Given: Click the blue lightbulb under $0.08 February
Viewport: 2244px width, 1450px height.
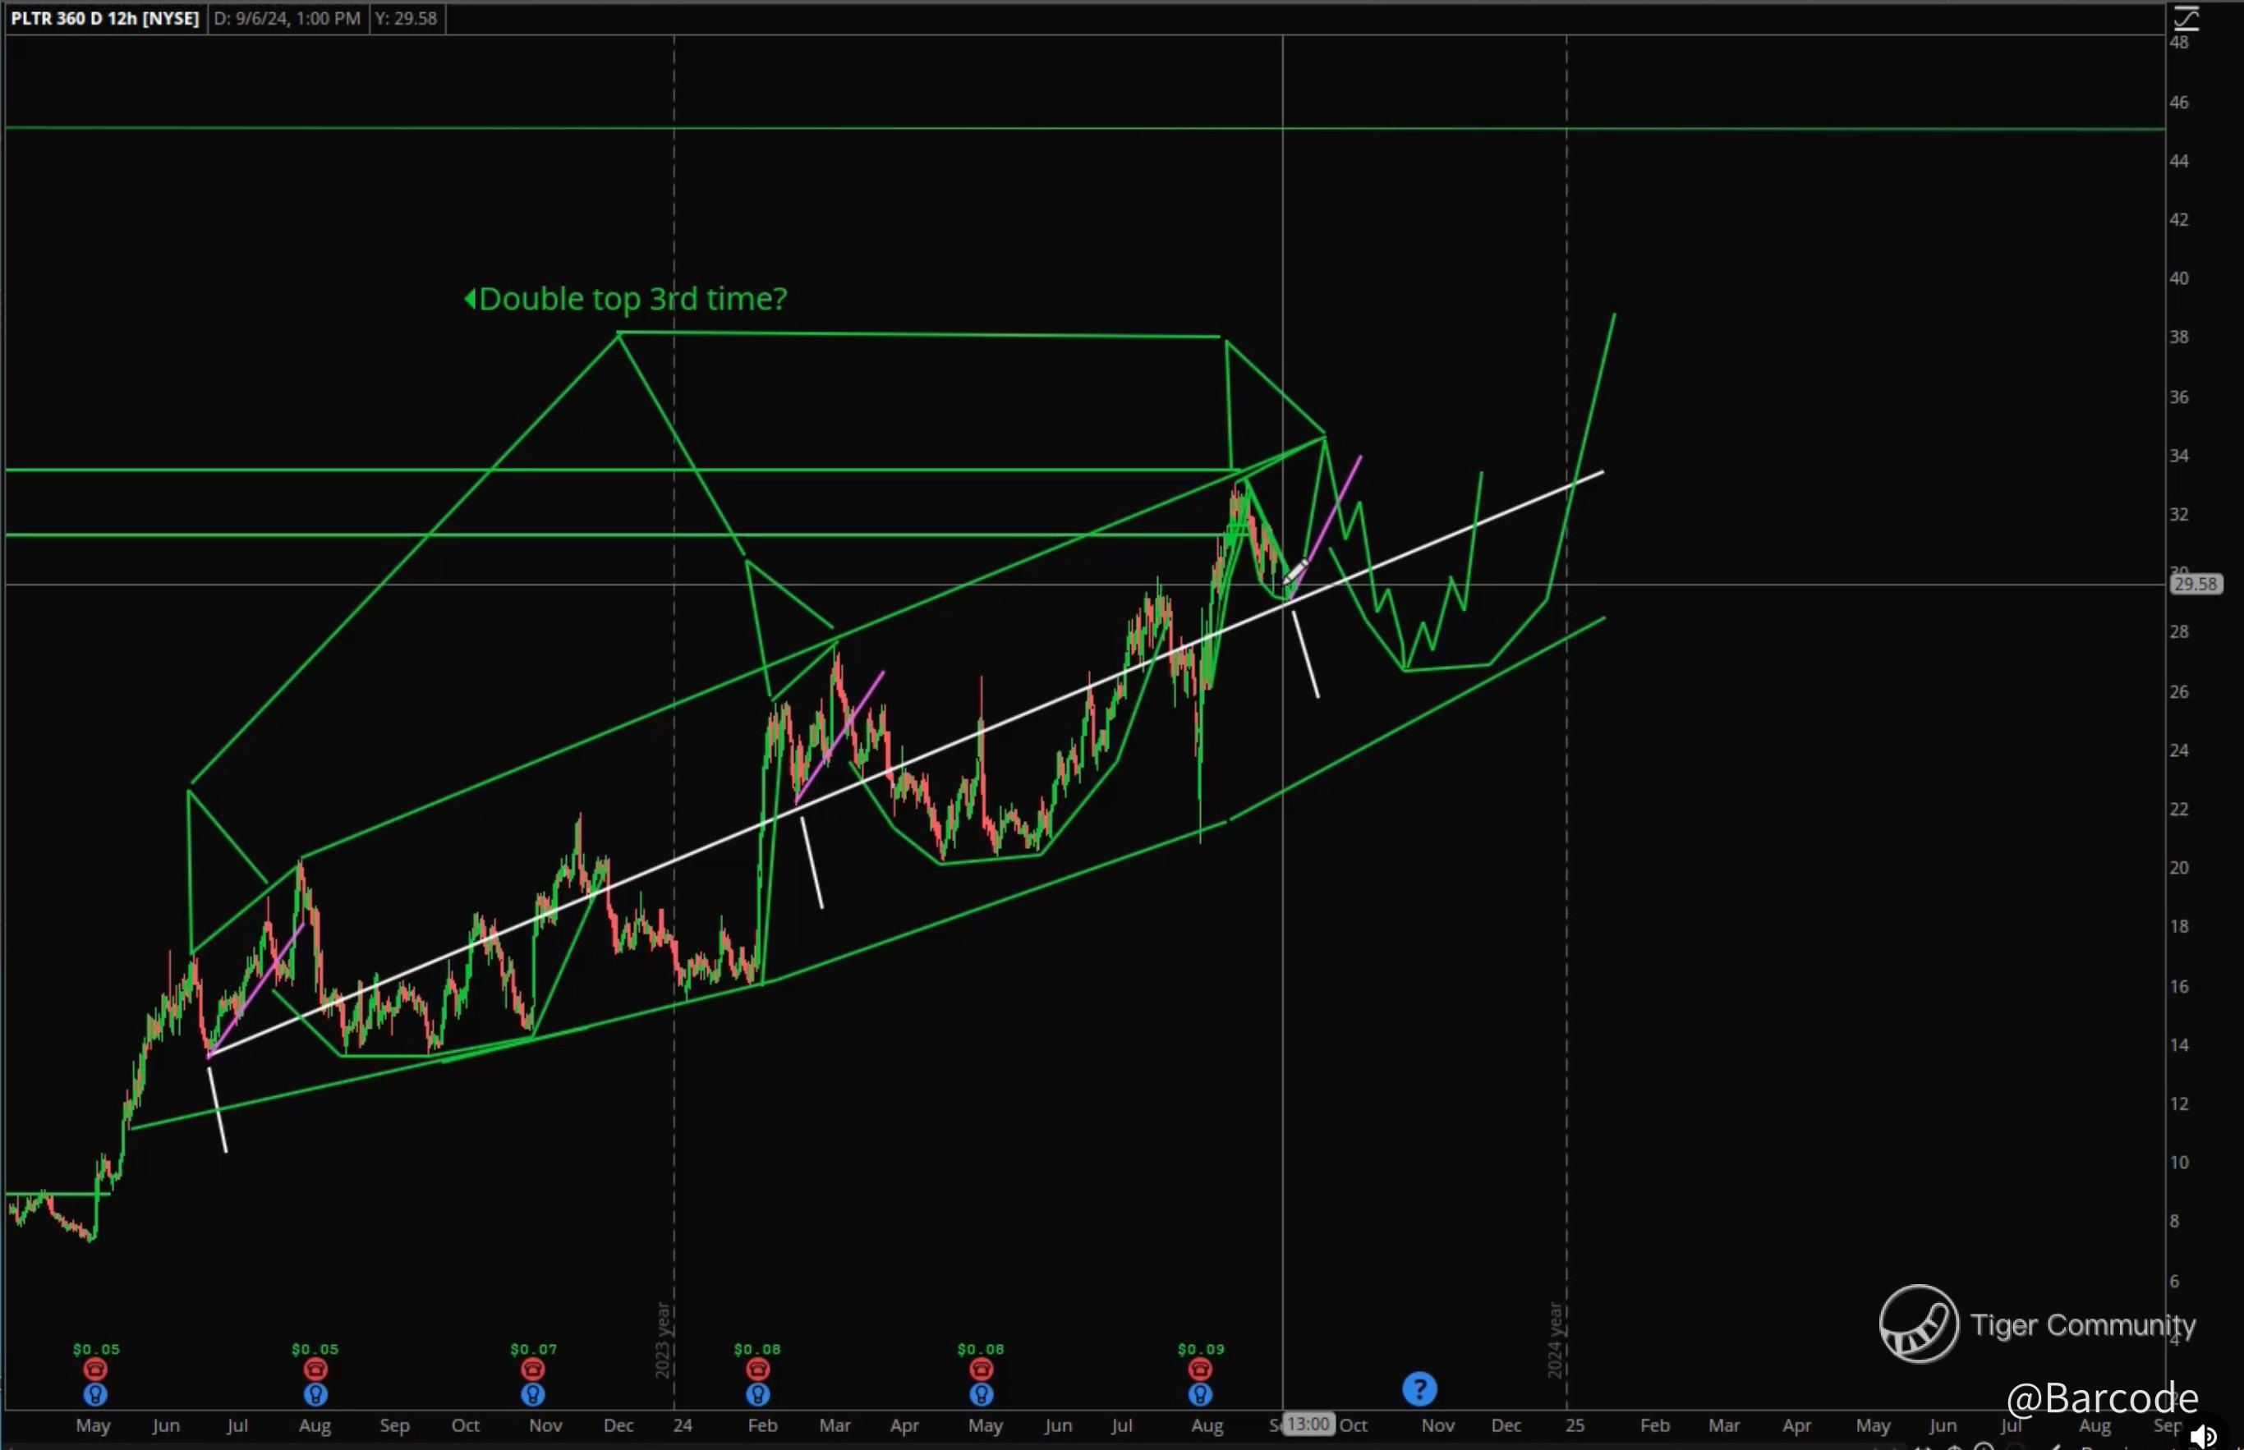Looking at the screenshot, I should click(x=758, y=1394).
